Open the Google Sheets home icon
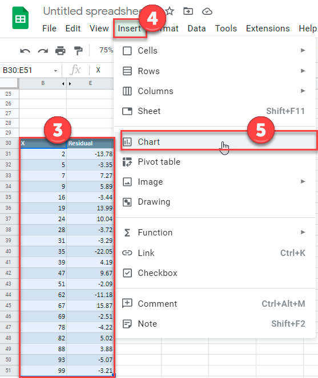Screen dimensions: 318x378 [x=21, y=18]
